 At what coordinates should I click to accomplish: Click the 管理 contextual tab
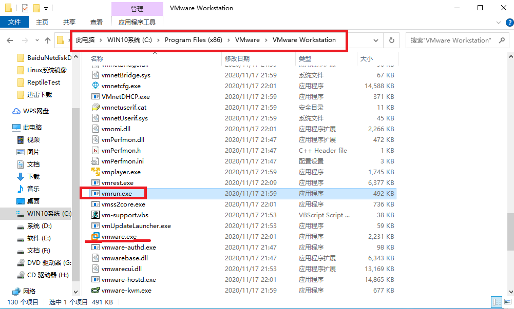[137, 9]
